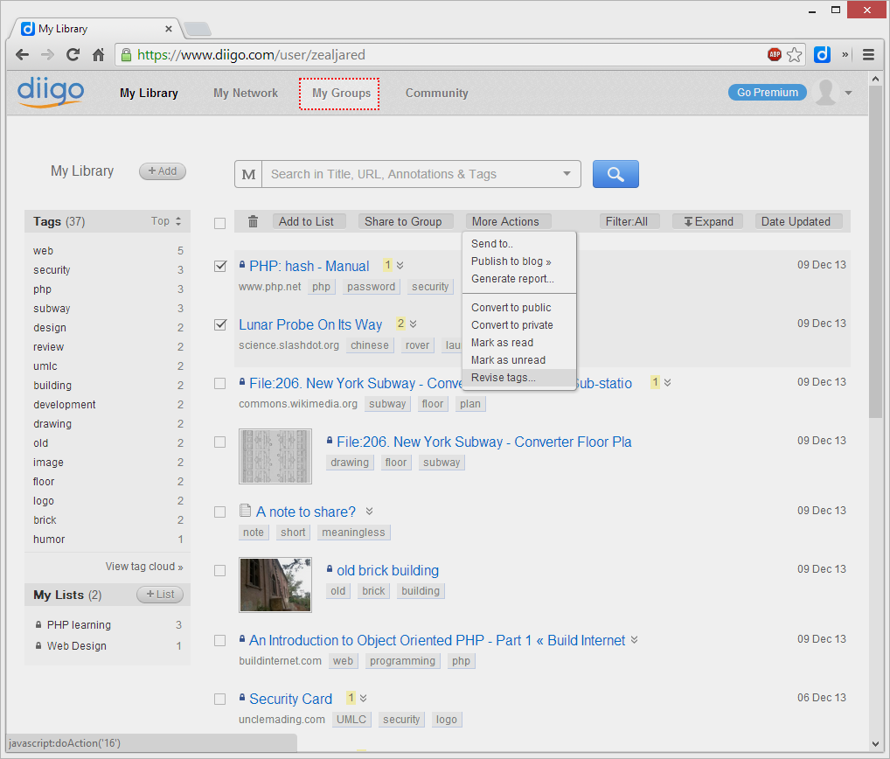The width and height of the screenshot is (890, 759).
Task: Go to the browser home page icon
Action: click(98, 54)
